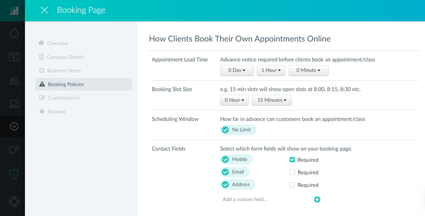
Task: Go to Business Hours section
Action: point(65,71)
